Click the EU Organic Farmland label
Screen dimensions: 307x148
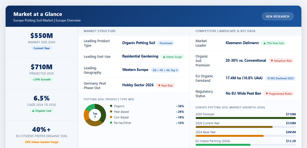204,78
